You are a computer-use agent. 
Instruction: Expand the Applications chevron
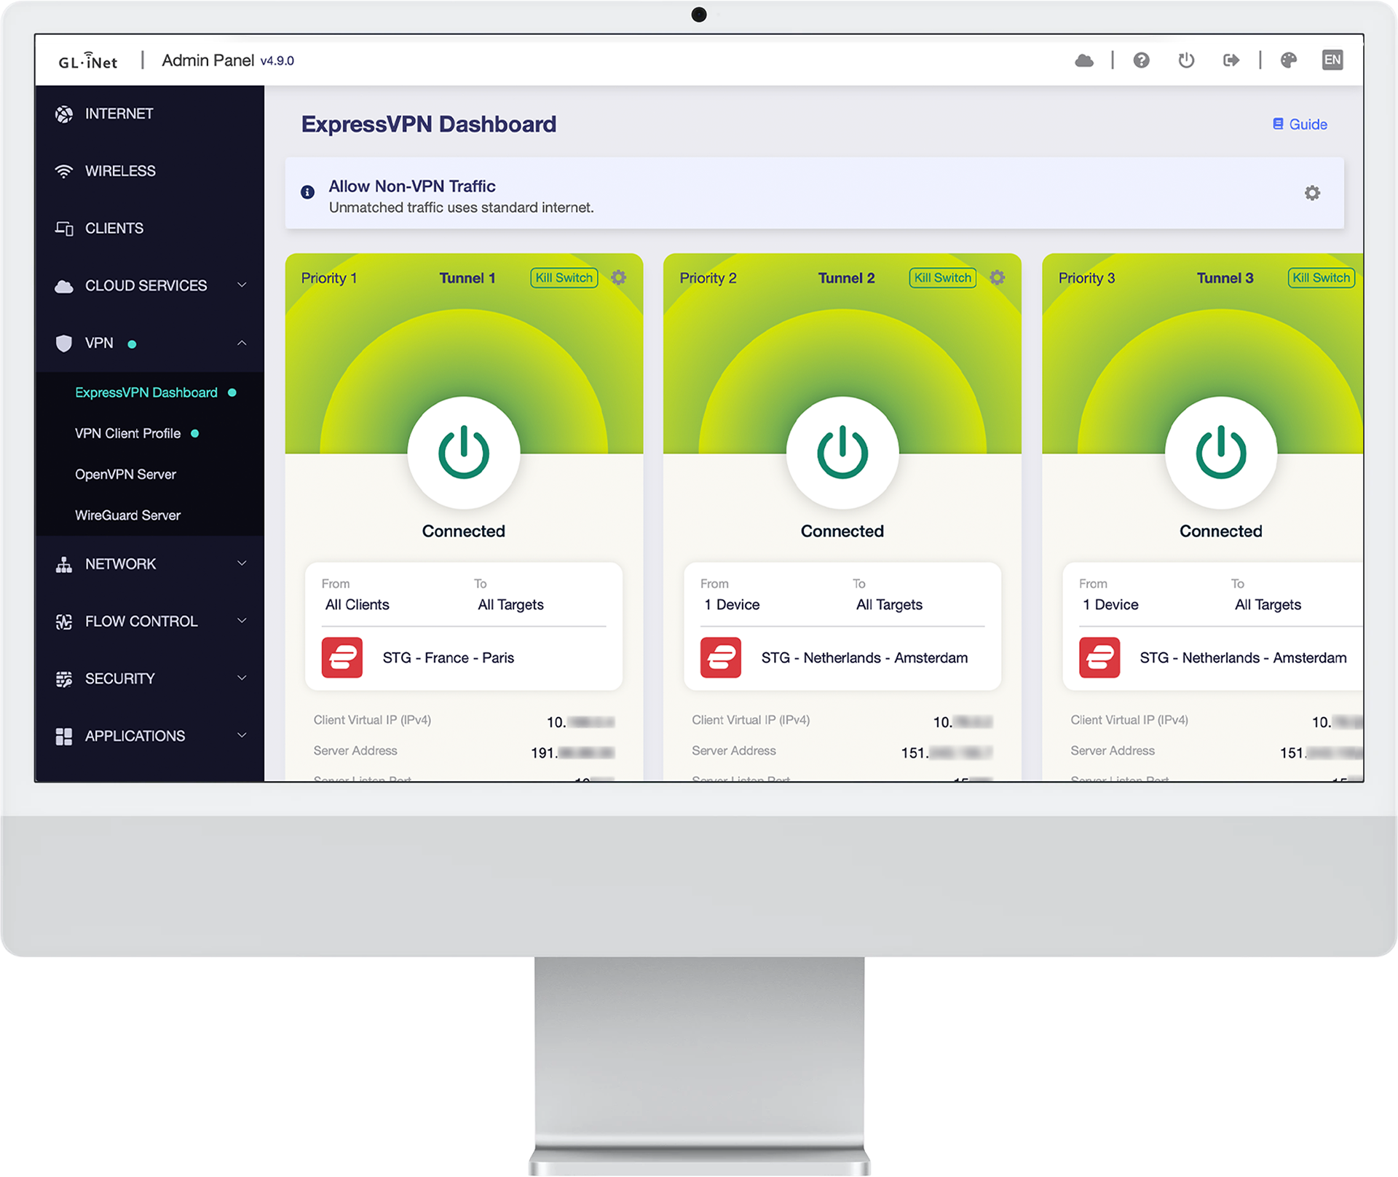[242, 735]
